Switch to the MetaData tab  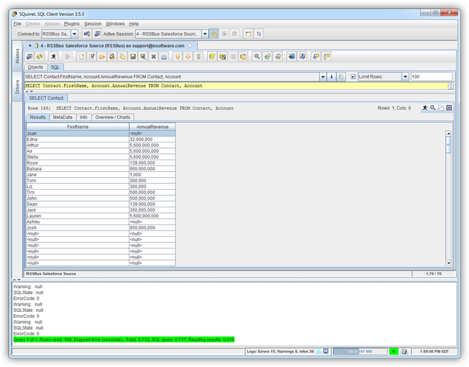62,117
